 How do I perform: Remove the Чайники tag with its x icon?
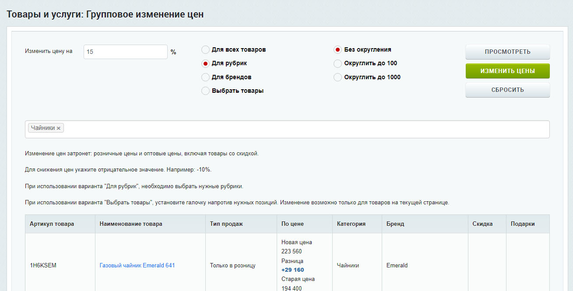coord(59,128)
